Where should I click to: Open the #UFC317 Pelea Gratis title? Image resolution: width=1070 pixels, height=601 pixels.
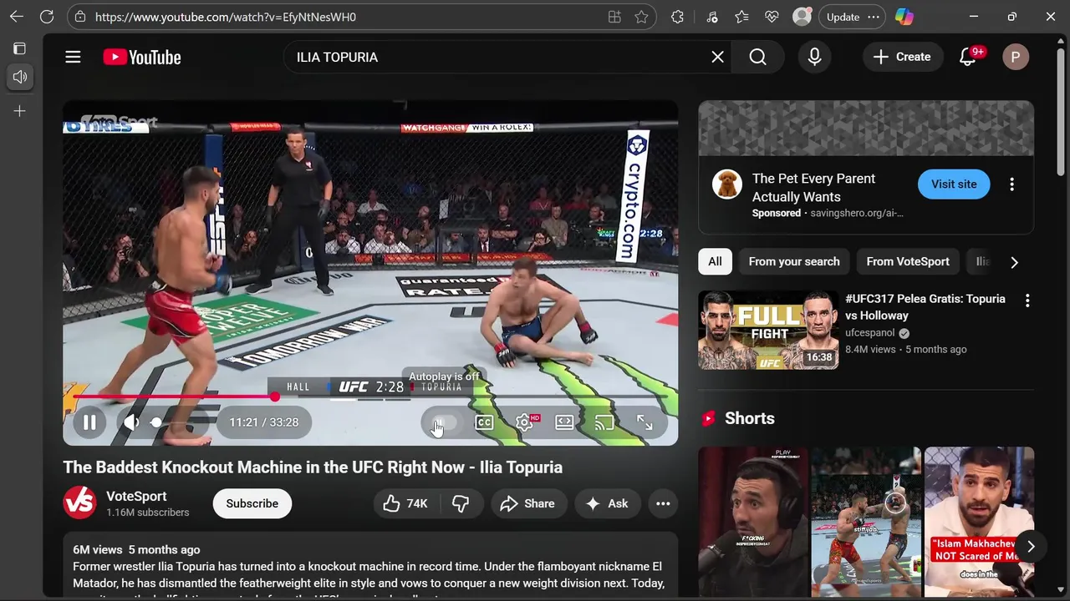point(925,307)
